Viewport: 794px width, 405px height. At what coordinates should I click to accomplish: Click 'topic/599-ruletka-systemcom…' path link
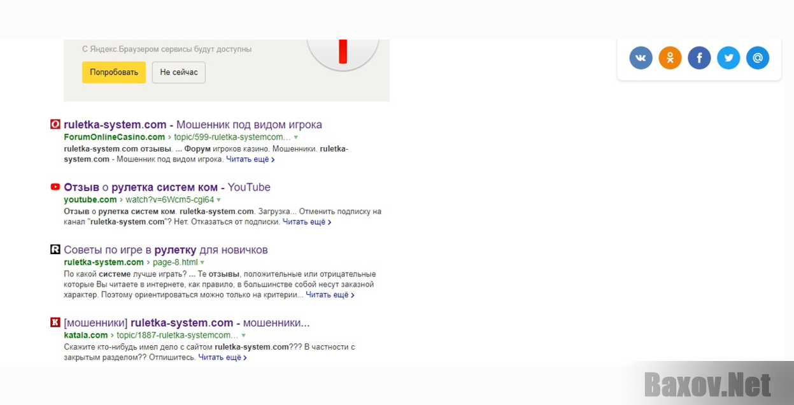pos(232,137)
